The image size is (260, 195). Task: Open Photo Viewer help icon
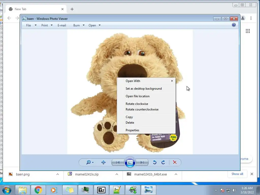pyautogui.click(x=234, y=25)
